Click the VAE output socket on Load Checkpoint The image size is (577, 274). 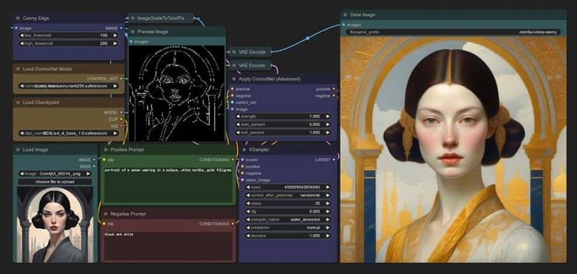[x=121, y=126]
